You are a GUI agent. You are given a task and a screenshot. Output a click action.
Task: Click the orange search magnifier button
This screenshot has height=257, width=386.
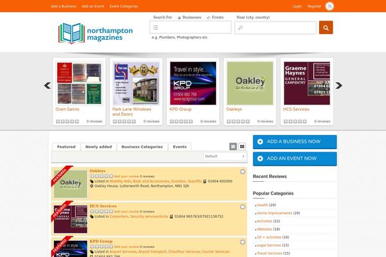point(326,28)
